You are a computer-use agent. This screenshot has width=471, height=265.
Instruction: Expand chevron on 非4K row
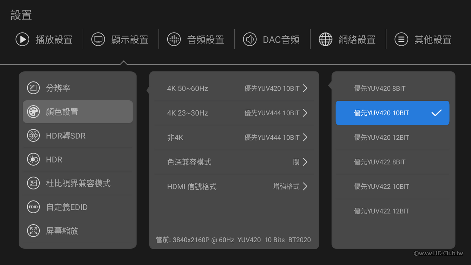(305, 137)
